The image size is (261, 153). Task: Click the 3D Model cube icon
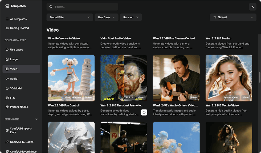pyautogui.click(x=7, y=88)
